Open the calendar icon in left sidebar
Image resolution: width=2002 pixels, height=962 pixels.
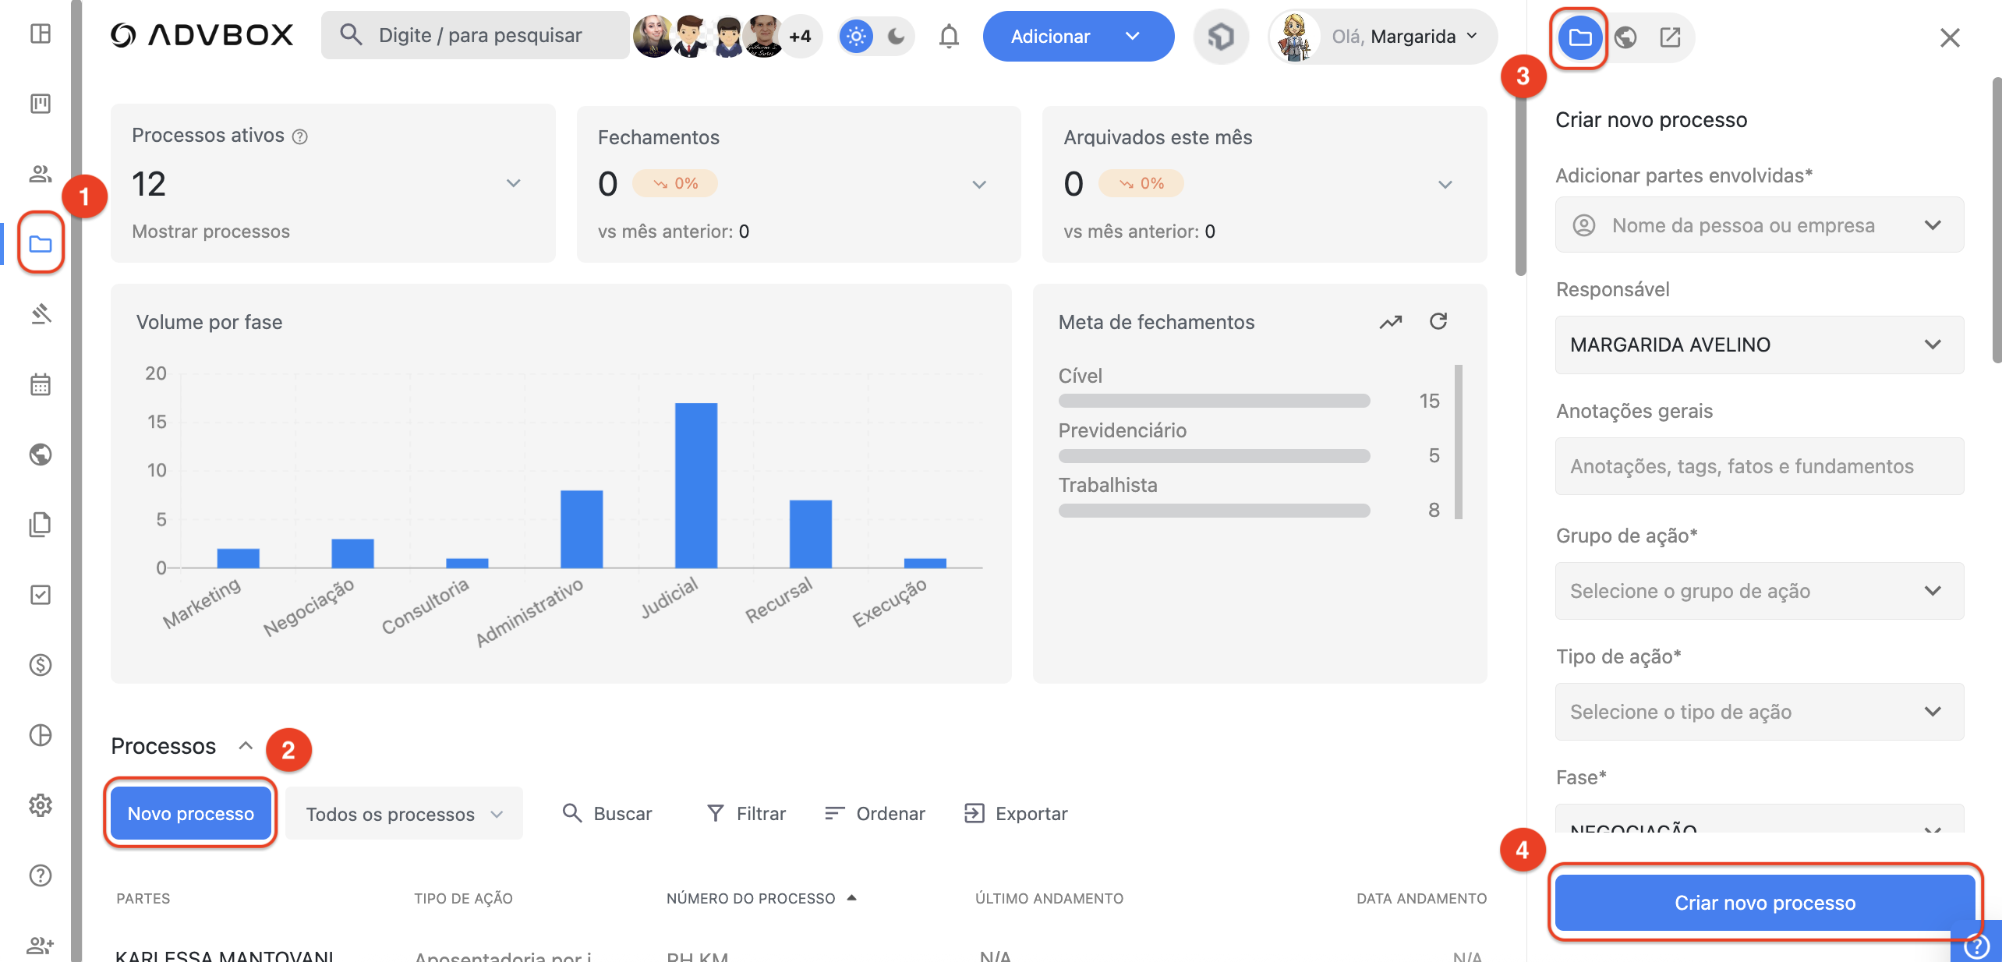[x=41, y=384]
